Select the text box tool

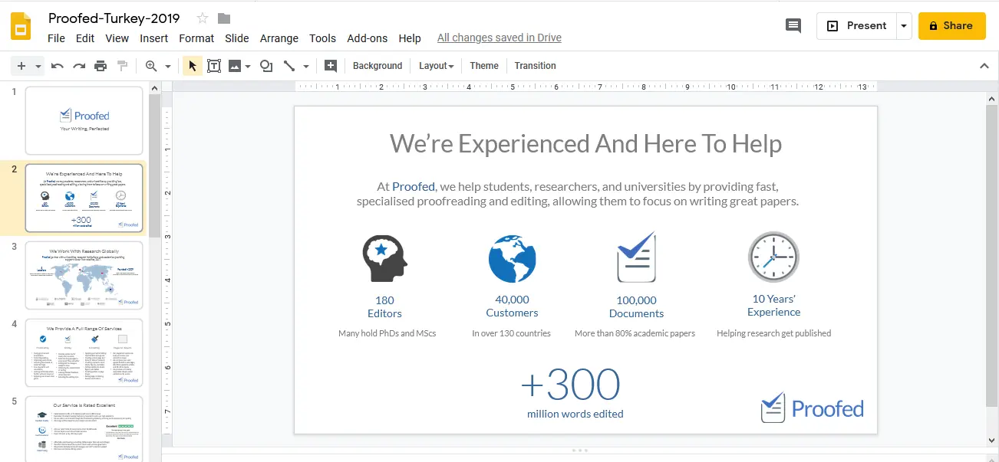point(214,66)
